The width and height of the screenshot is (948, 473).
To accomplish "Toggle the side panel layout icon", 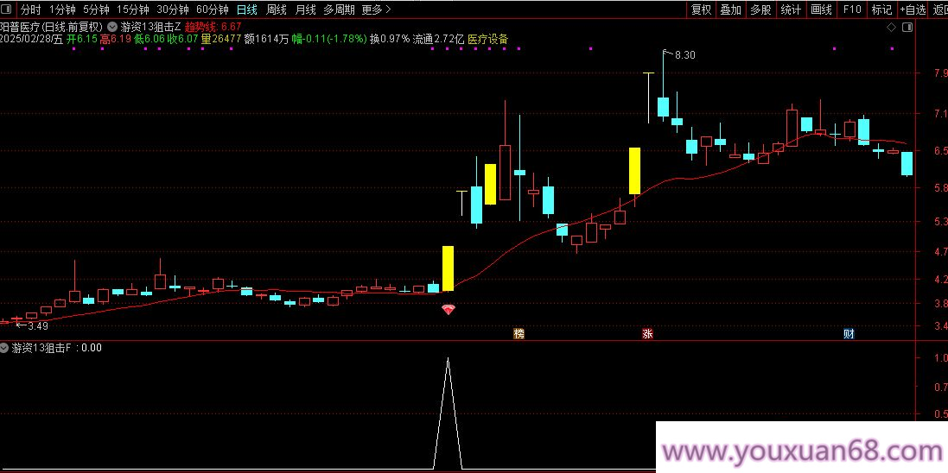I will coord(907,28).
